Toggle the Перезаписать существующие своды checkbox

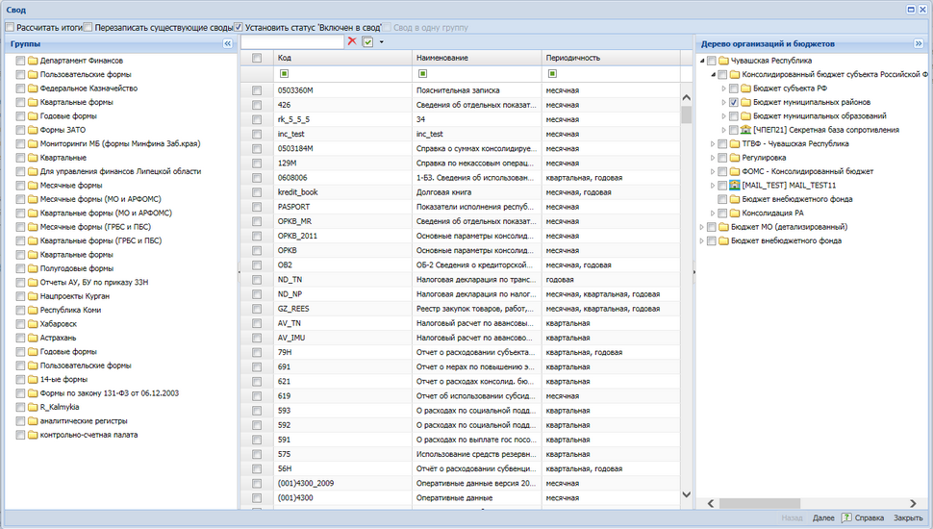[x=88, y=27]
